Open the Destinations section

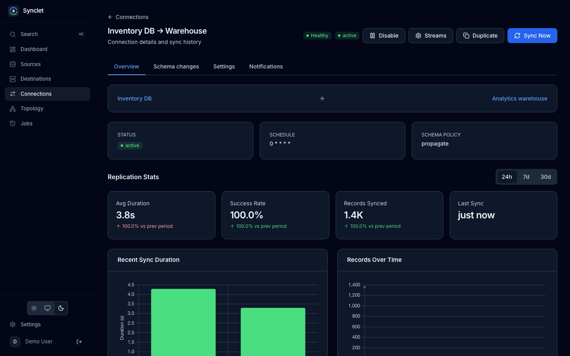[x=47, y=79]
